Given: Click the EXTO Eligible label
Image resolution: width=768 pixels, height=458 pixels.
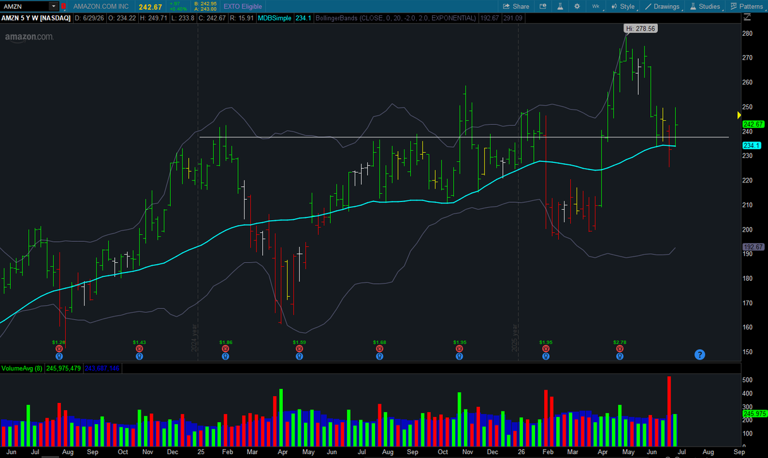Looking at the screenshot, I should point(243,6).
